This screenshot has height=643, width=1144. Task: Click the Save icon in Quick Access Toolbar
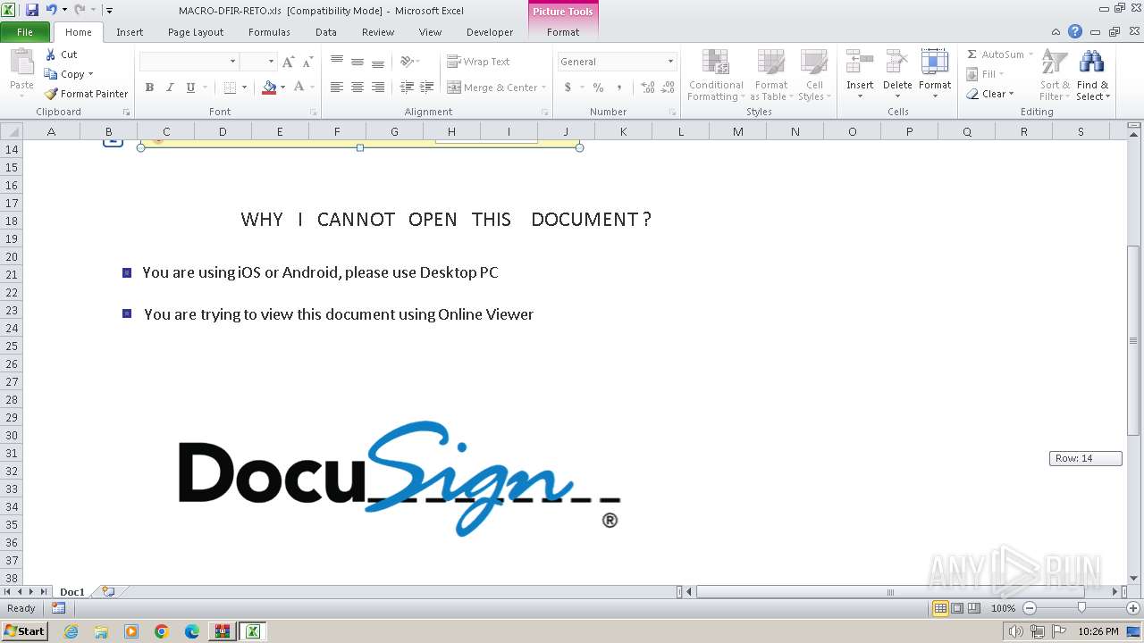tap(32, 10)
